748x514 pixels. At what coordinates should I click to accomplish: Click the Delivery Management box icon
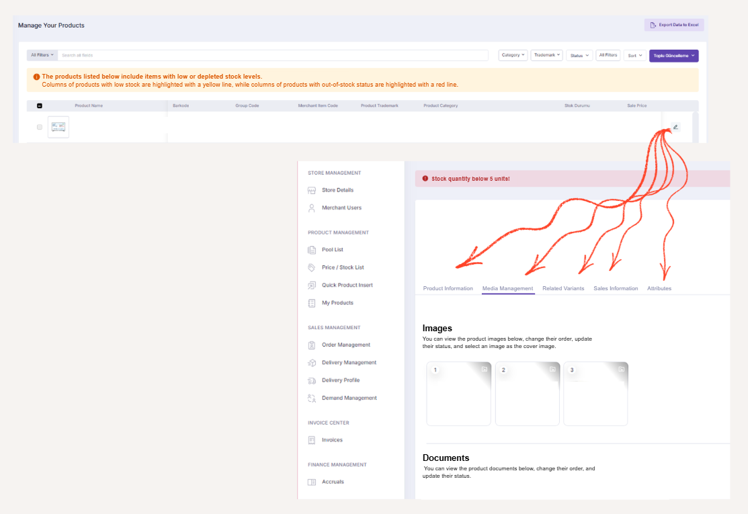[312, 363]
